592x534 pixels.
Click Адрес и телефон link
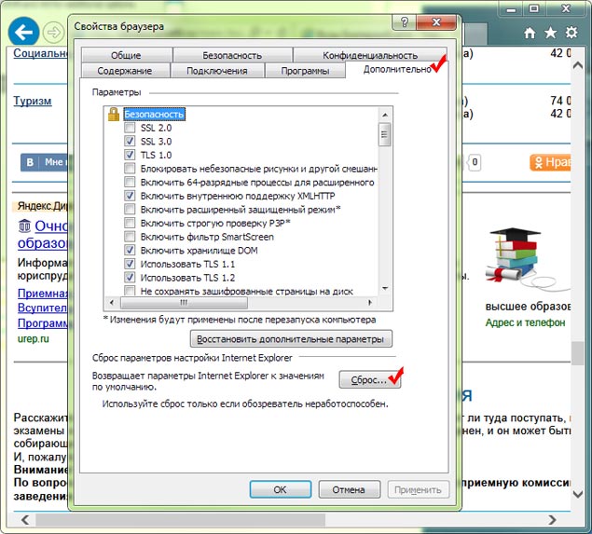(525, 322)
